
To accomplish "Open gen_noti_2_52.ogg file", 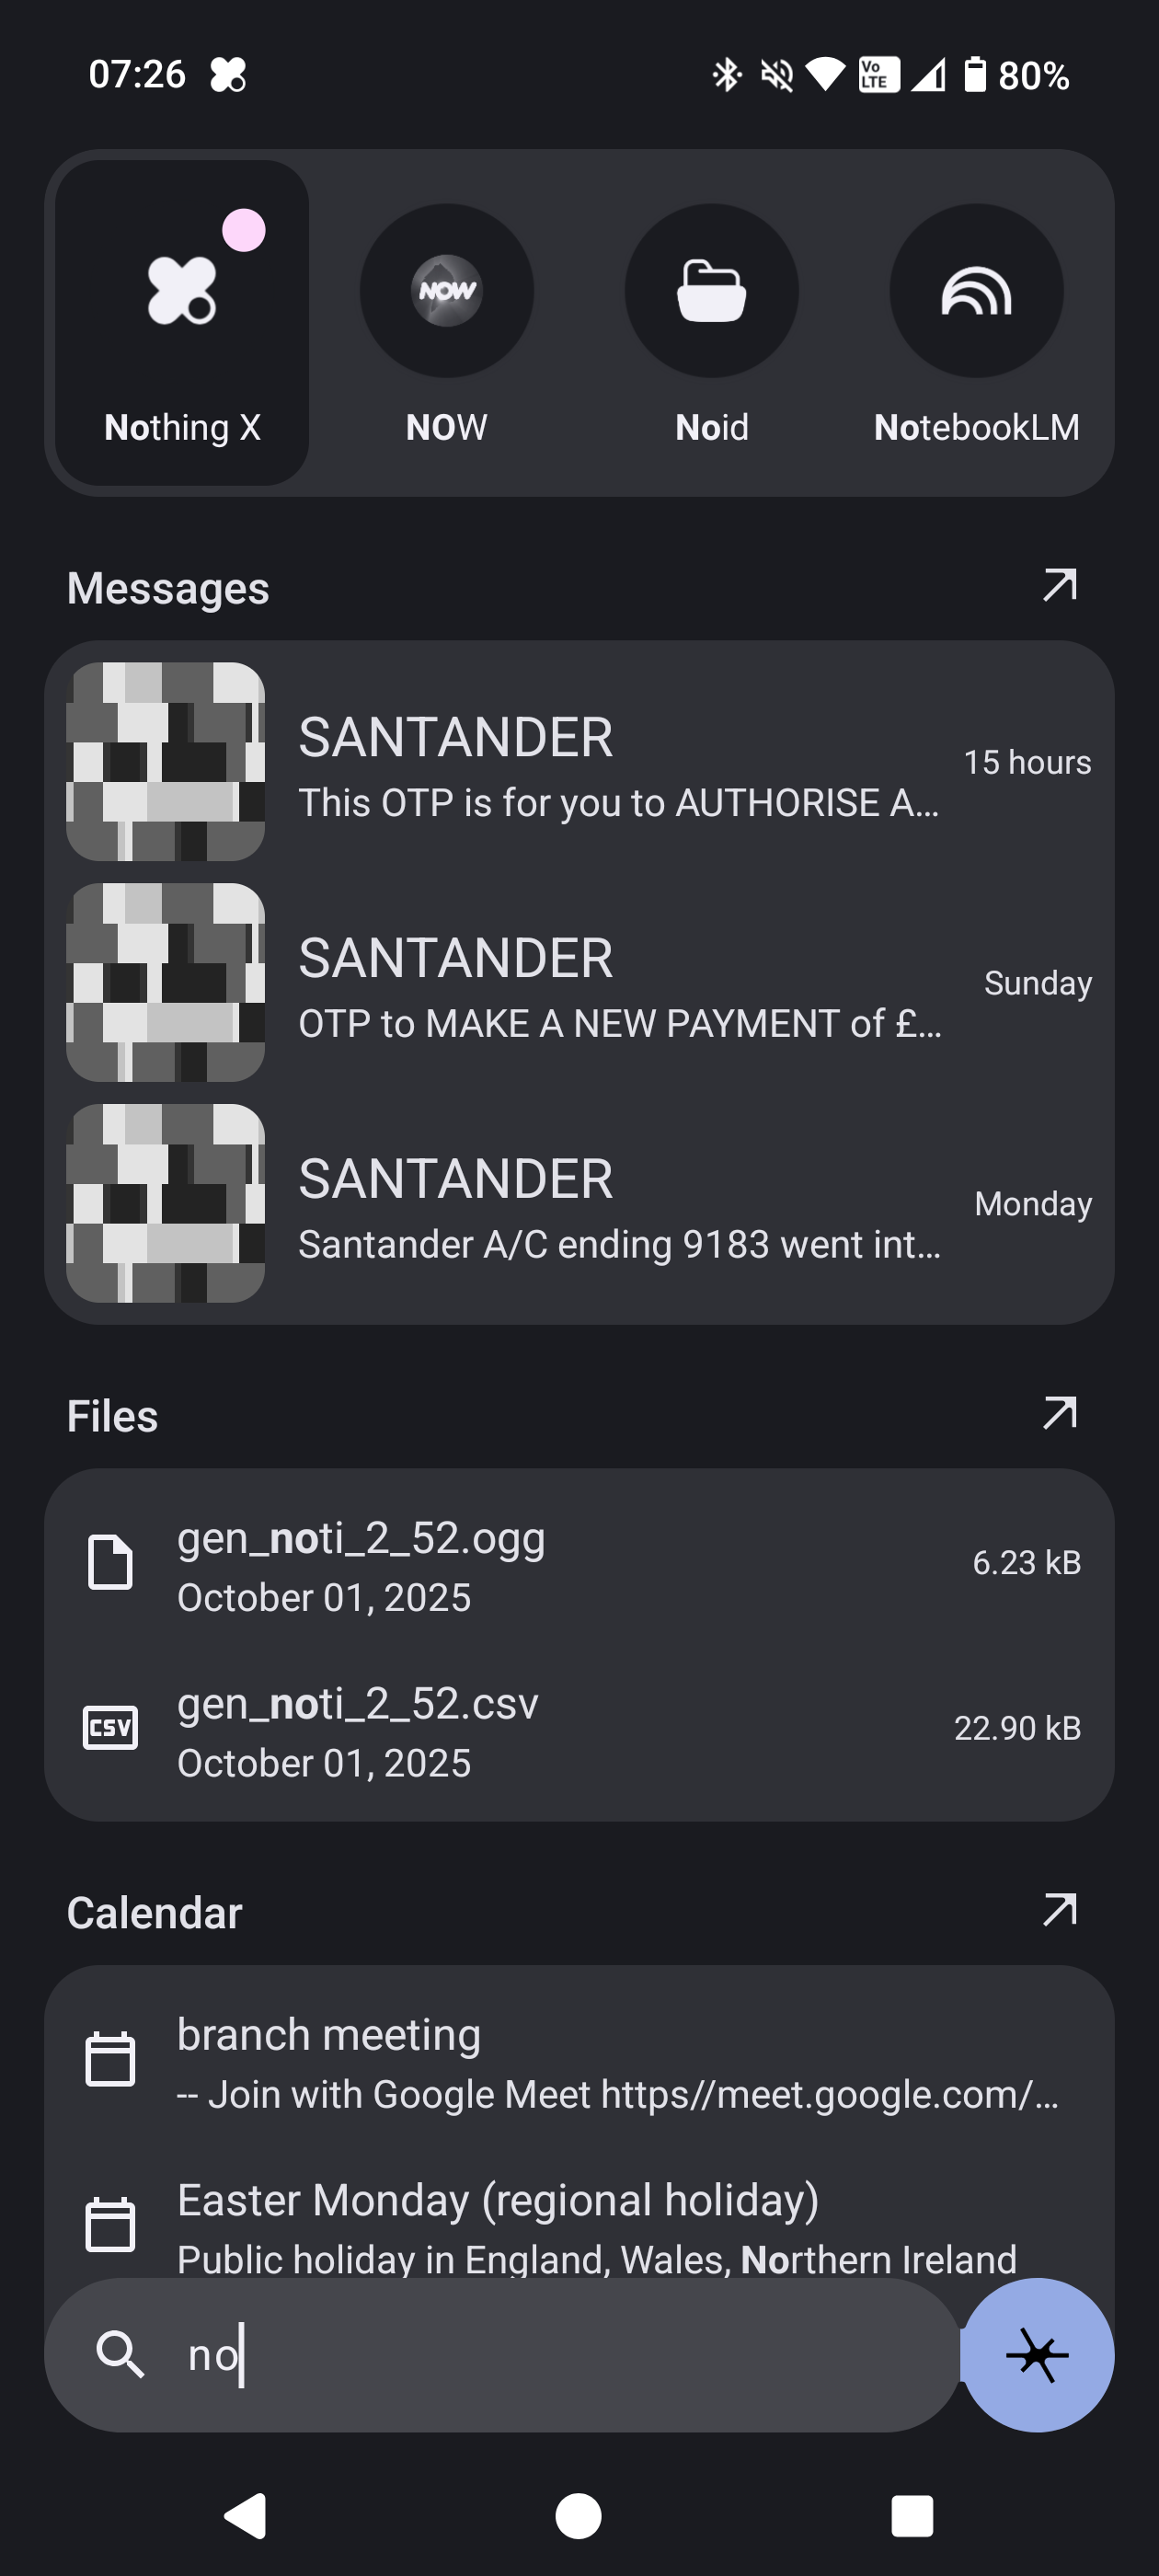I will 580,1564.
